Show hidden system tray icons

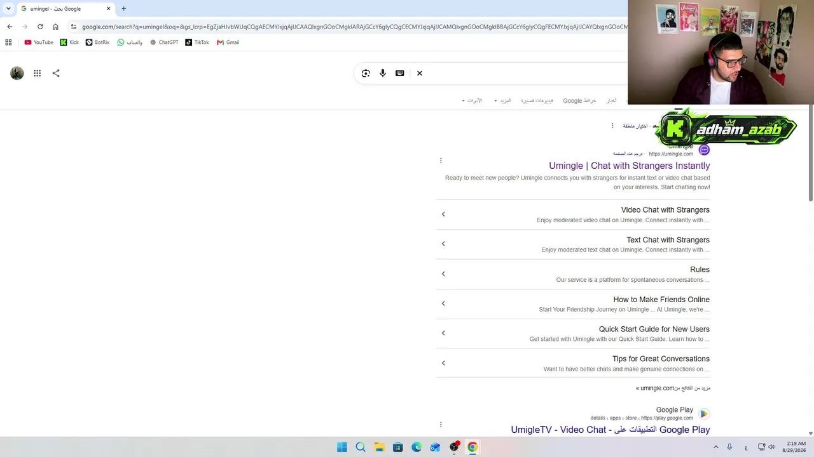pyautogui.click(x=716, y=447)
